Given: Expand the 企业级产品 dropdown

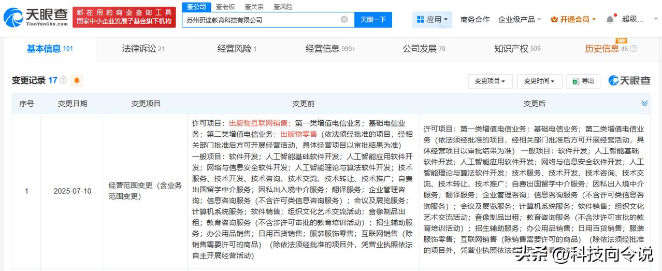Looking at the screenshot, I should (x=520, y=20).
